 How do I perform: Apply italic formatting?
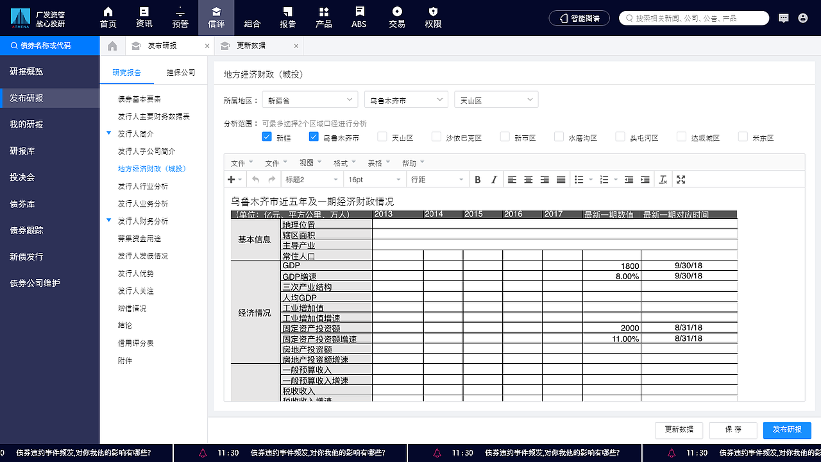coord(494,180)
